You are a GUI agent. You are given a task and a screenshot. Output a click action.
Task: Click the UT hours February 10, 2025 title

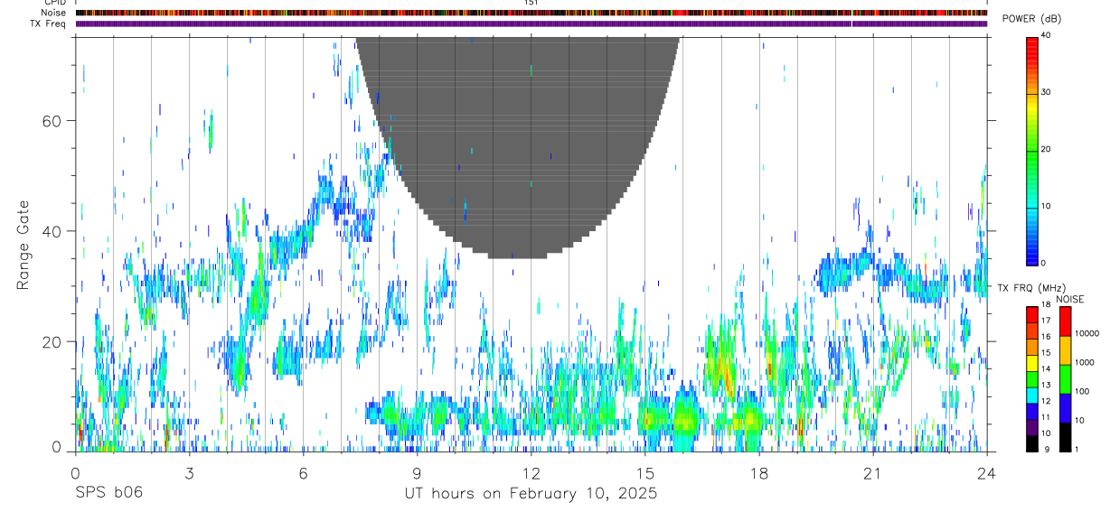coord(530,495)
